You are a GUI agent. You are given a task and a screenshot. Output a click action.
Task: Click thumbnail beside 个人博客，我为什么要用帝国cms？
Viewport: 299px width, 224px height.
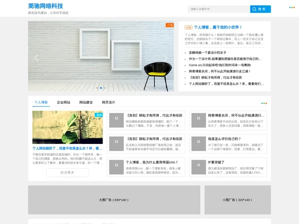click(x=116, y=167)
